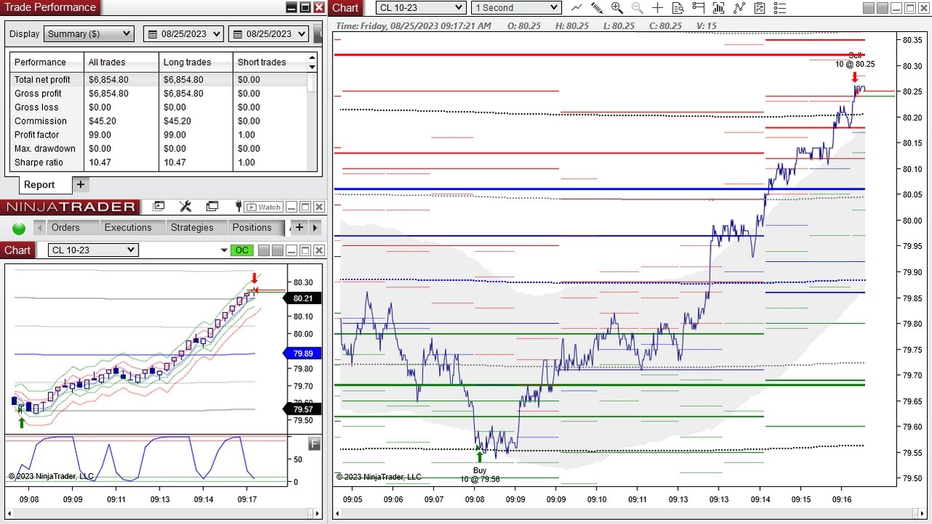Open the start date 08/25/2023 picker

(x=184, y=33)
